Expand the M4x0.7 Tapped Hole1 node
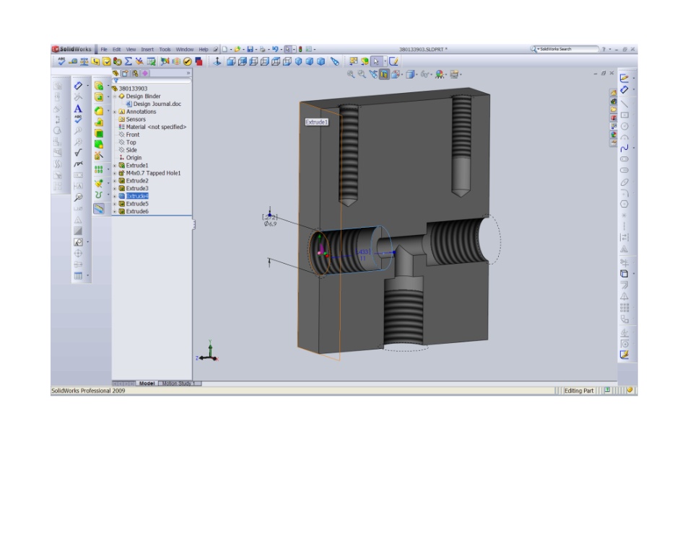Image resolution: width=693 pixels, height=534 pixels. (115, 173)
